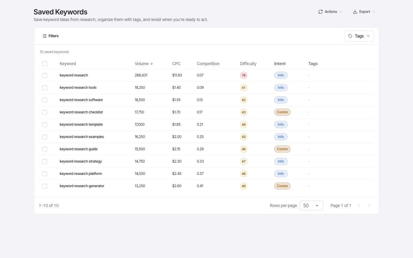The width and height of the screenshot is (413, 258).
Task: Click the Filters sliders icon
Action: (x=45, y=36)
